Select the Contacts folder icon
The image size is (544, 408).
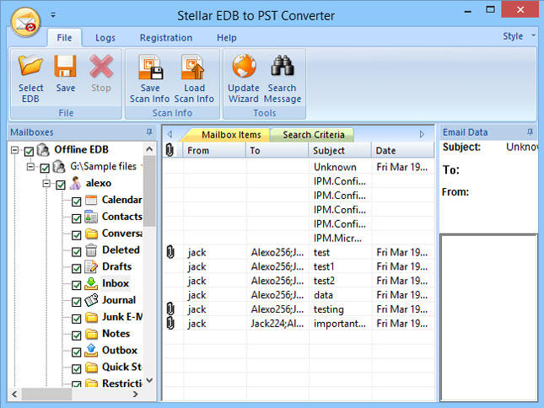click(x=91, y=217)
